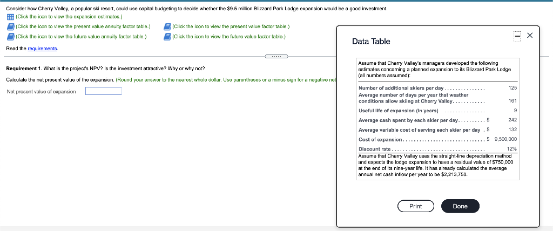
Task: Click cost of expansion value 9,500,000
Action: click(505, 139)
